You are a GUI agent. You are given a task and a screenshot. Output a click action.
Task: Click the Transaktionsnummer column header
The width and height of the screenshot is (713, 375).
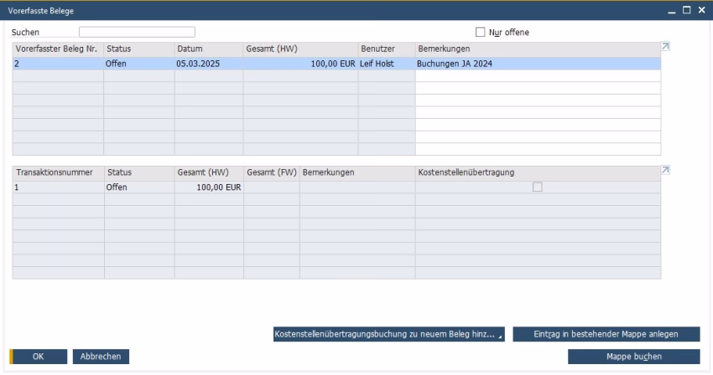[x=57, y=172]
